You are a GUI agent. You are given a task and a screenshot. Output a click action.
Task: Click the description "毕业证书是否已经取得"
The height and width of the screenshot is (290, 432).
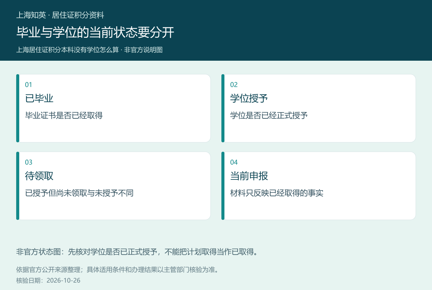(64, 116)
